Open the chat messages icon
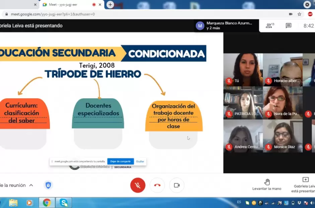The height and width of the screenshot is (208, 315). 288,26
